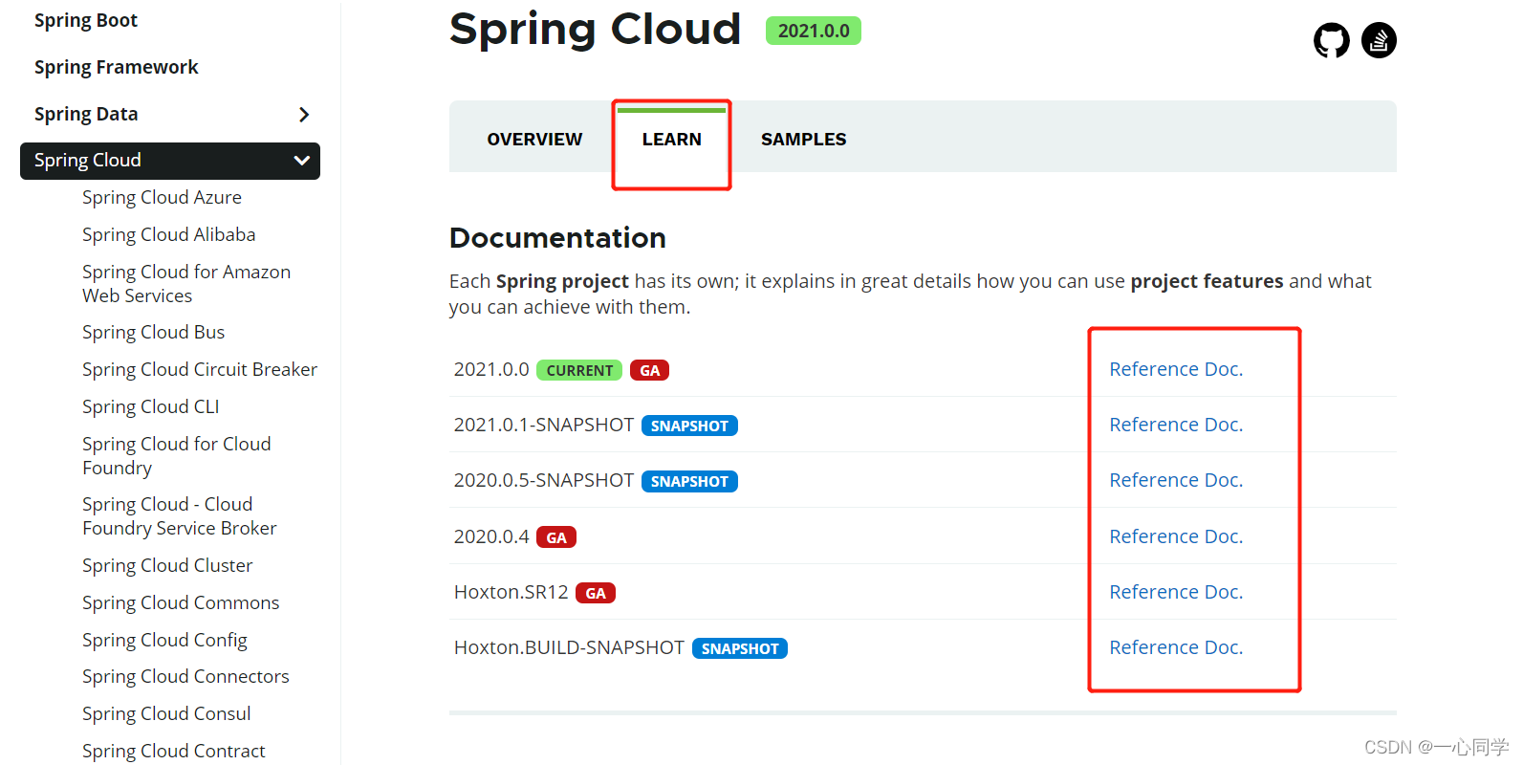Select the Learn tab
This screenshot has width=1523, height=765.
671,140
